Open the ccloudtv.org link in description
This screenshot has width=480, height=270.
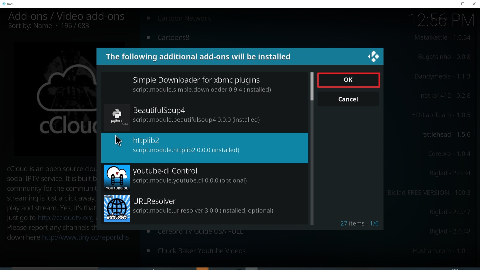(x=65, y=218)
